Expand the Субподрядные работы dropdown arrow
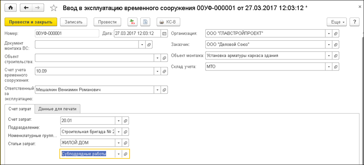The image size is (364, 165). point(118,154)
